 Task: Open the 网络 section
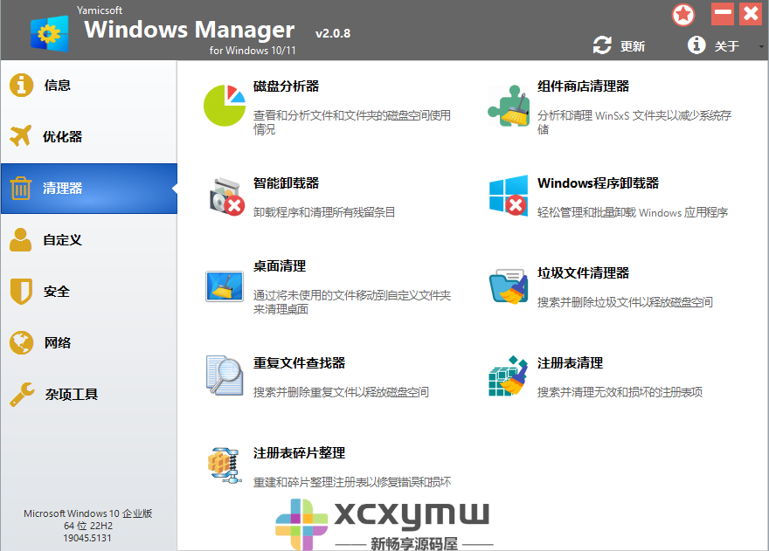pos(89,342)
